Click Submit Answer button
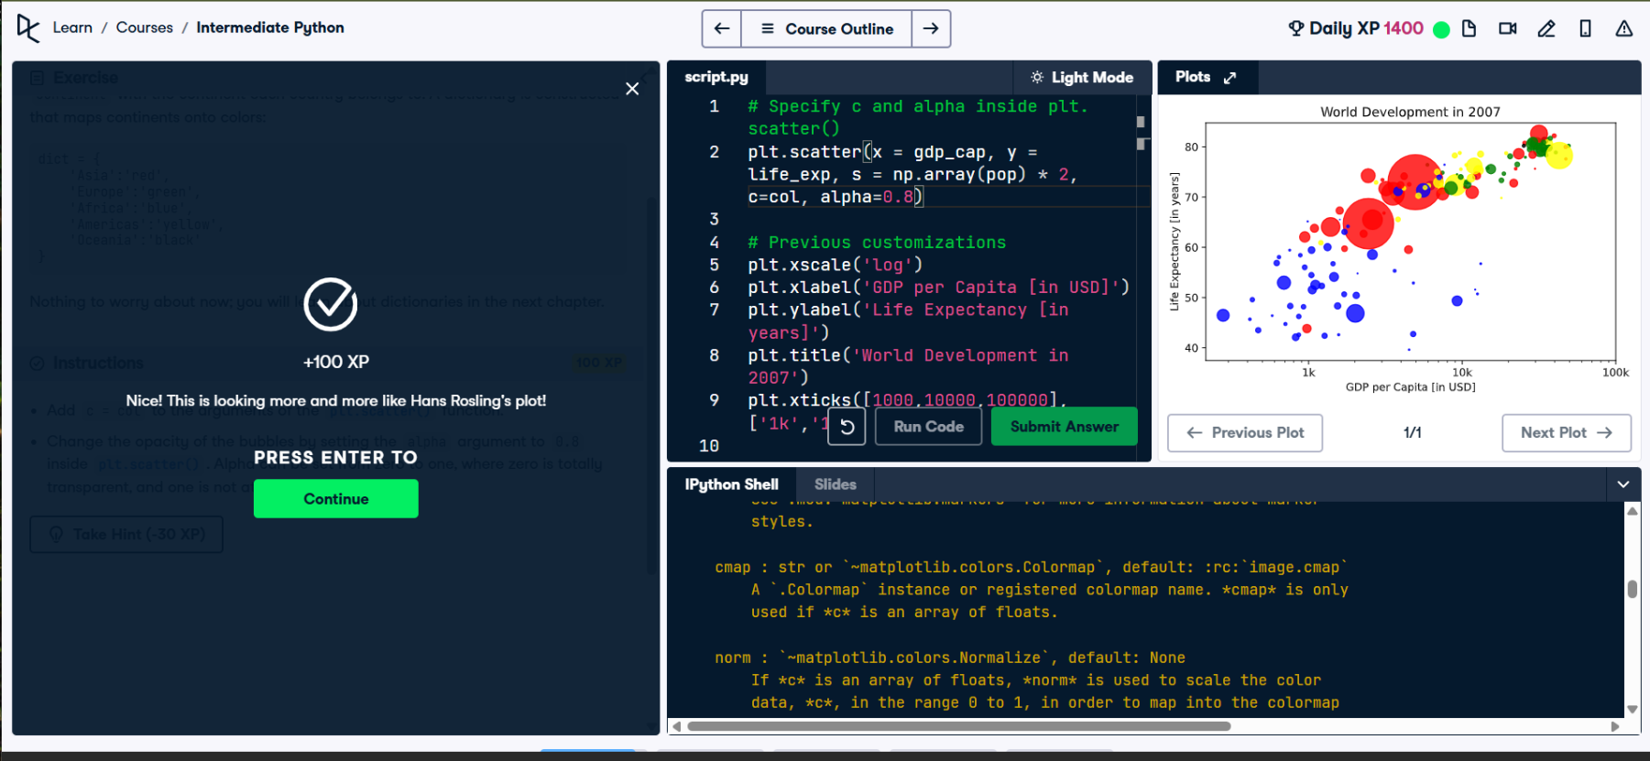 [1065, 427]
